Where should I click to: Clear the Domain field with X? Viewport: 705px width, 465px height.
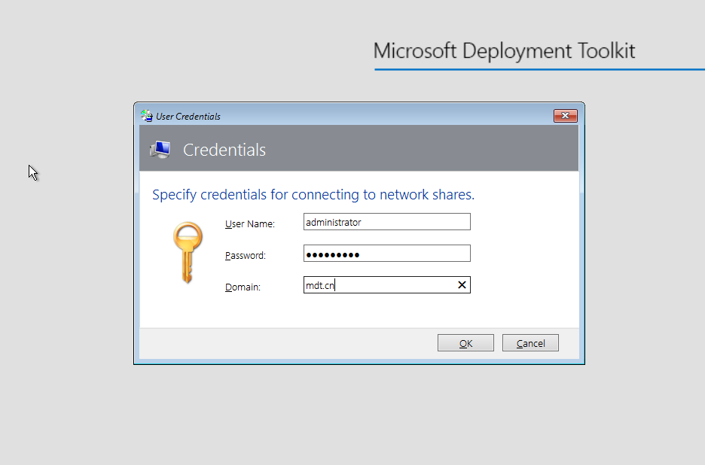point(462,285)
